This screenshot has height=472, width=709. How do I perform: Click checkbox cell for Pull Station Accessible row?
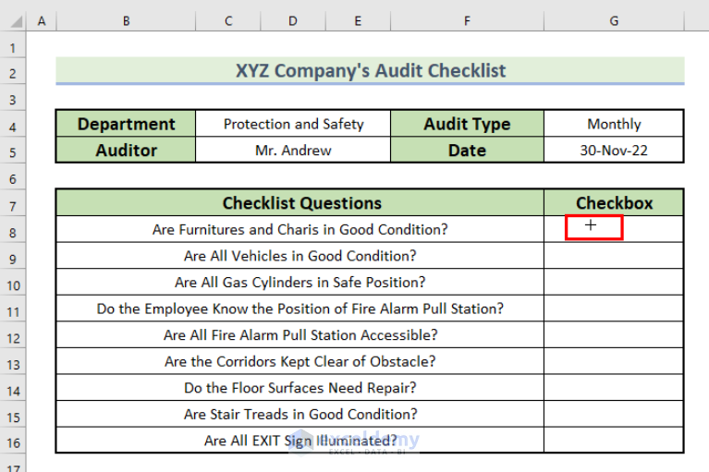pos(614,335)
